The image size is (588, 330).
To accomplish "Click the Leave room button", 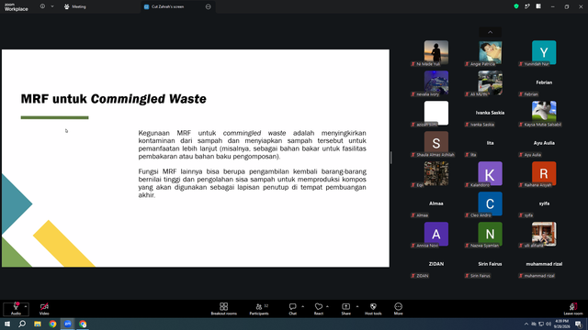I will click(573, 309).
